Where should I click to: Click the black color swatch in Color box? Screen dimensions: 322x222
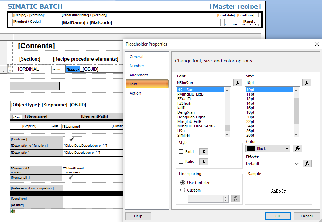pyautogui.click(x=251, y=148)
